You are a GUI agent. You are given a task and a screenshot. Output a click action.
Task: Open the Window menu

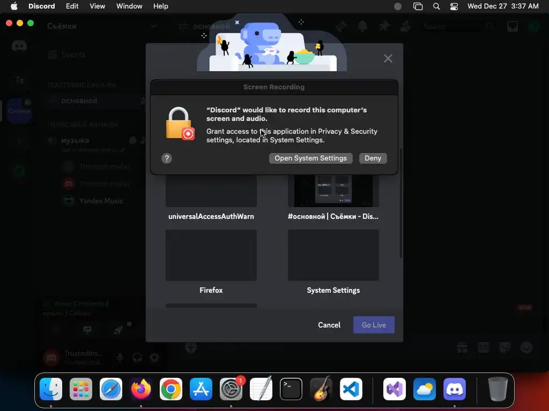129,6
